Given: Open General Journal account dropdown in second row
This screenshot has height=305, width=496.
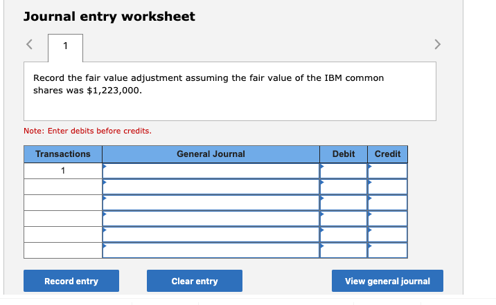Looking at the screenshot, I should coord(211,187).
